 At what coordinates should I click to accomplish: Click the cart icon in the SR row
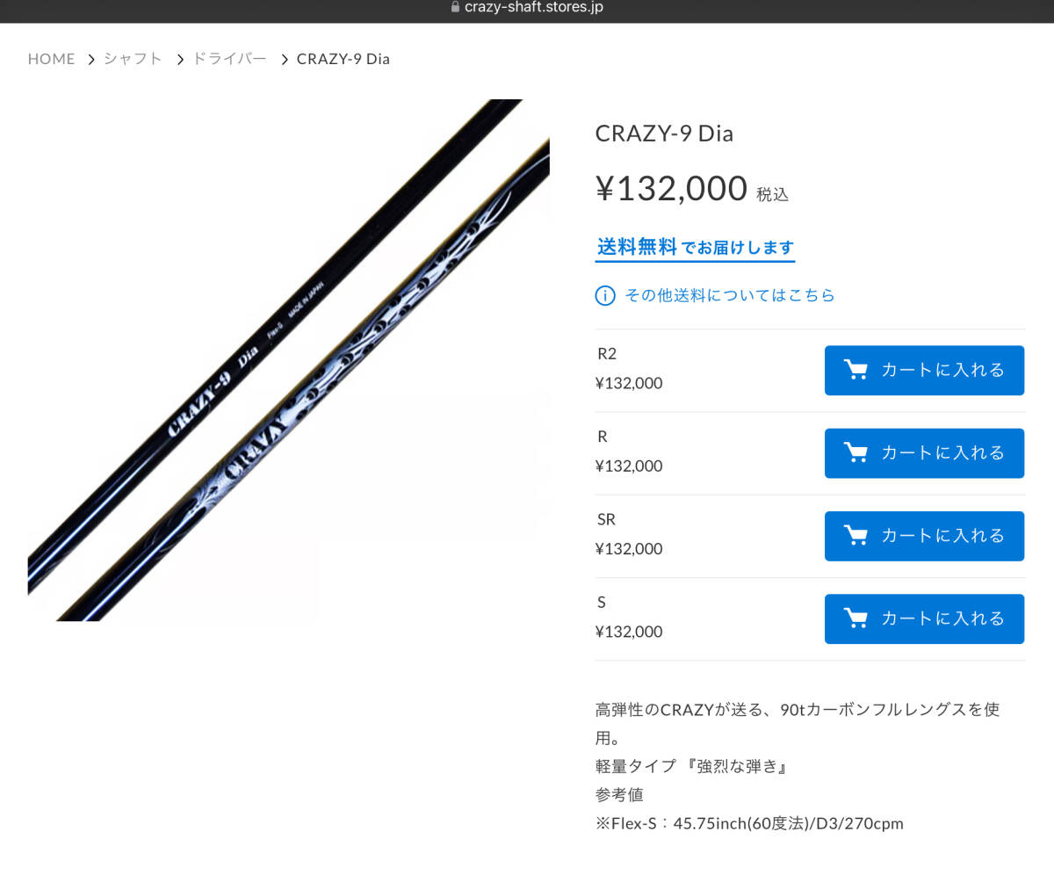[x=856, y=535]
